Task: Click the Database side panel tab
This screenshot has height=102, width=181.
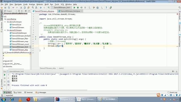Action: 180,27
